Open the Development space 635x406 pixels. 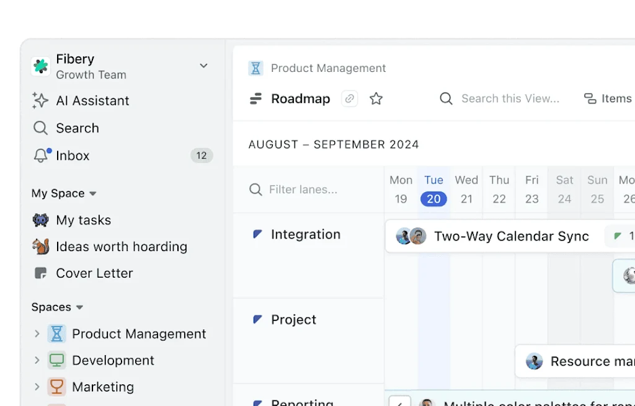113,360
